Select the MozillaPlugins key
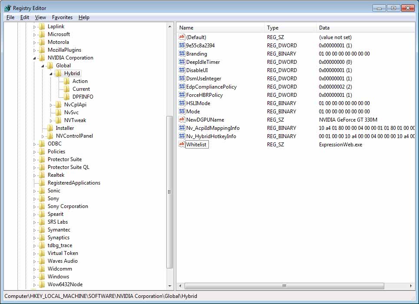Image resolution: width=419 pixels, height=304 pixels. click(64, 50)
